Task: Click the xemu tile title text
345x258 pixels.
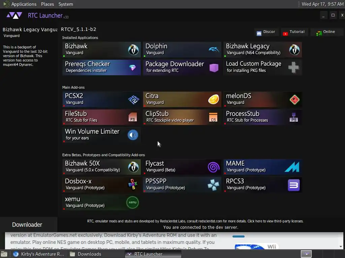Action: [72, 199]
